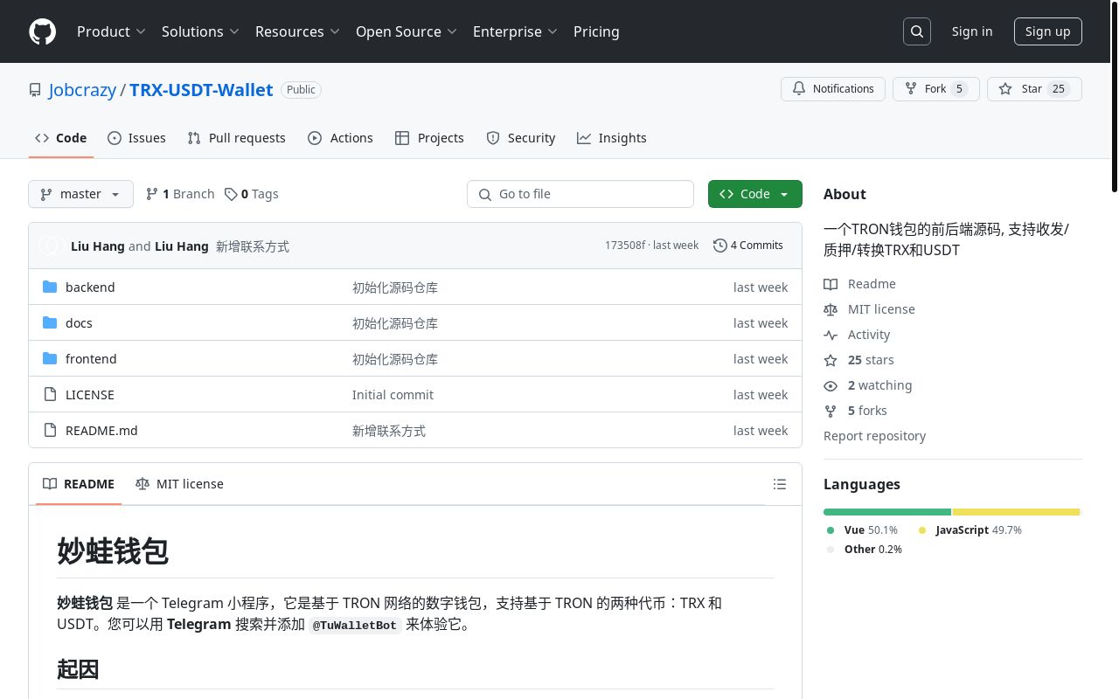Click the backend folder icon

click(x=50, y=287)
